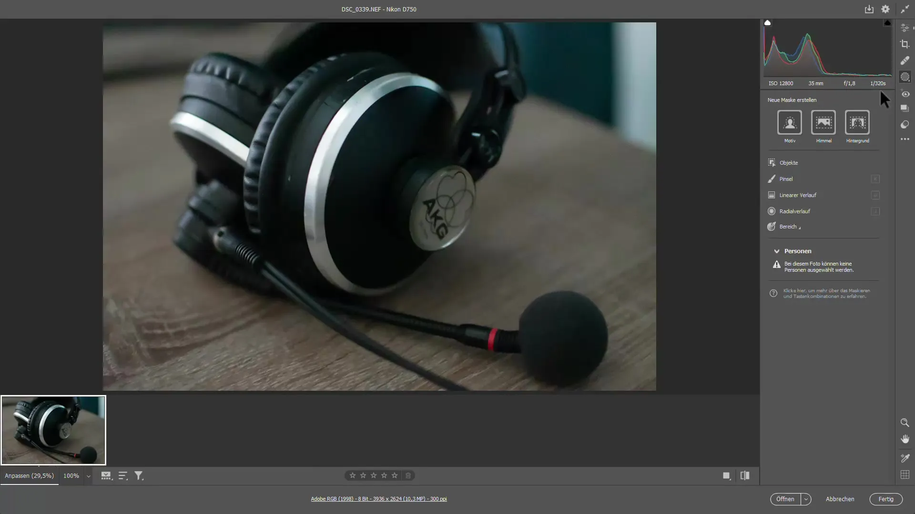
Task: Click the no persons warning message
Action: [819, 267]
